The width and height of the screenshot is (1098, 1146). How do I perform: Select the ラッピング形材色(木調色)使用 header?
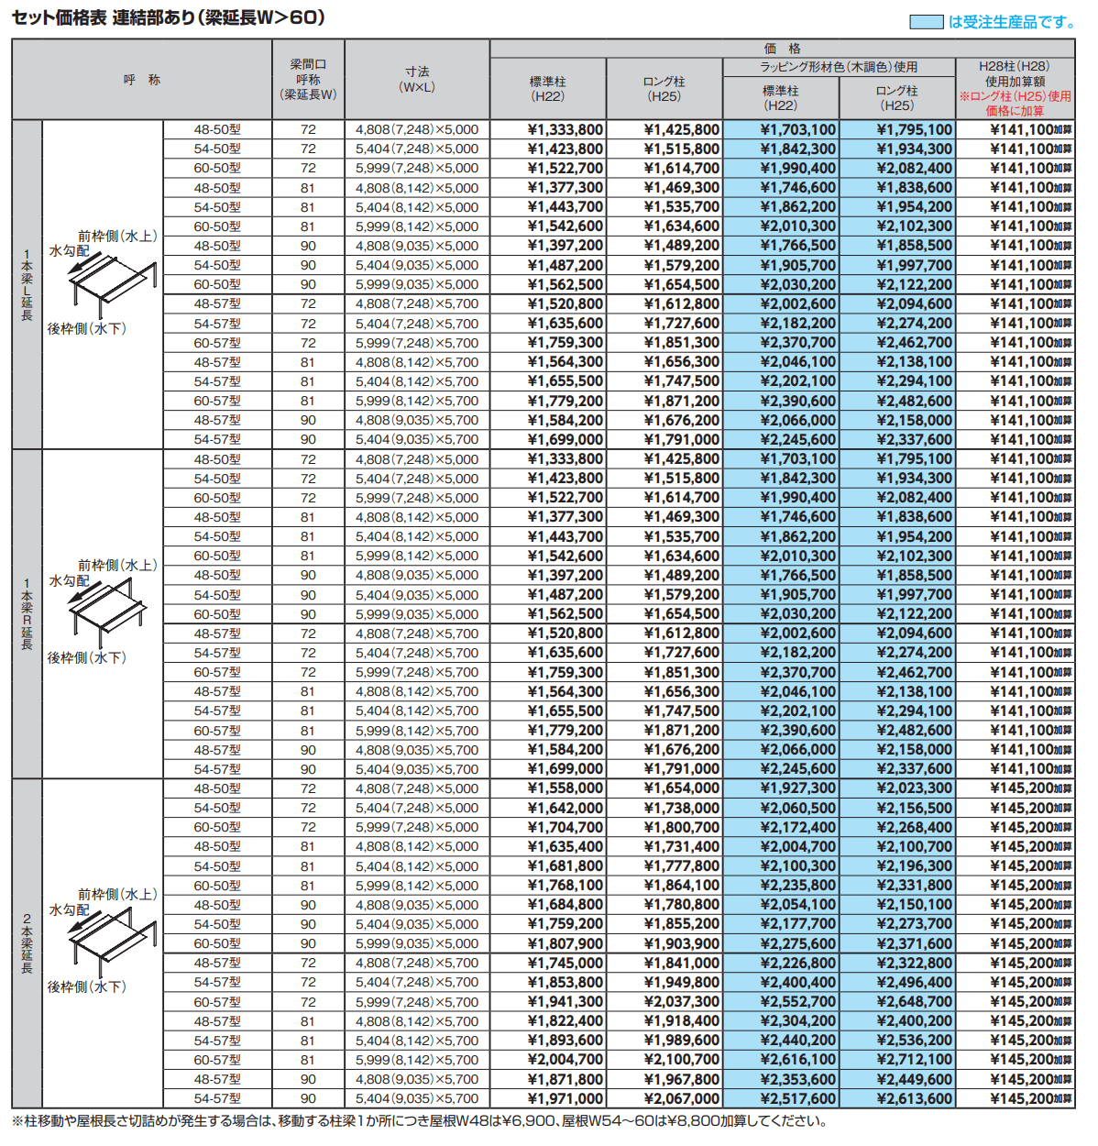point(838,67)
